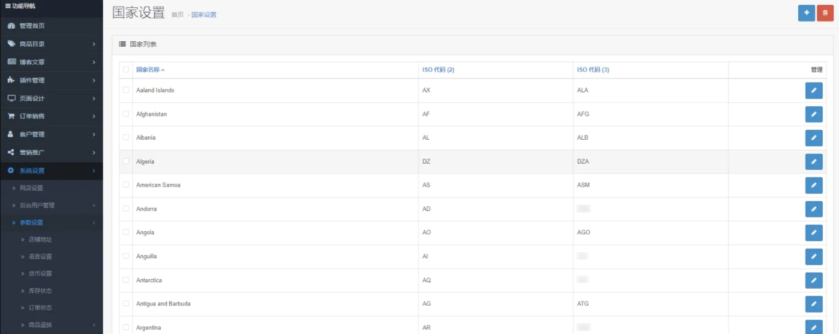Click the blue add country plus button
The height and width of the screenshot is (334, 839).
pos(806,13)
